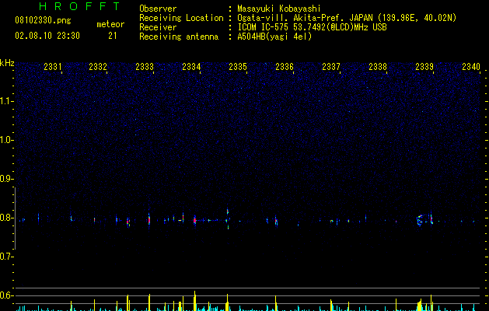
Task: Click the 0.6 frequency axis label
Action: tap(6, 295)
